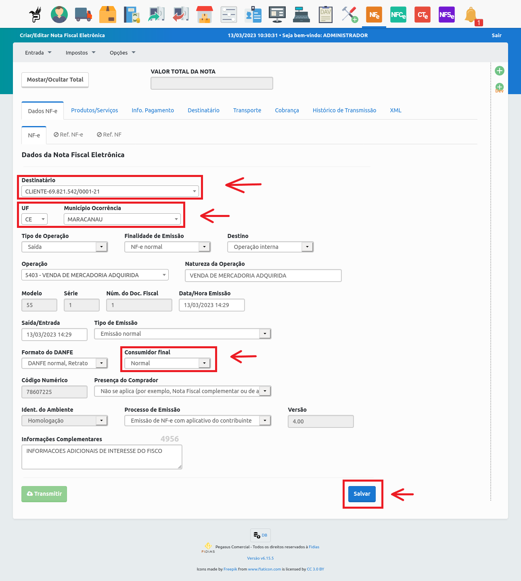Expand the Destinatário client dropdown
The image size is (521, 581).
tap(110, 192)
